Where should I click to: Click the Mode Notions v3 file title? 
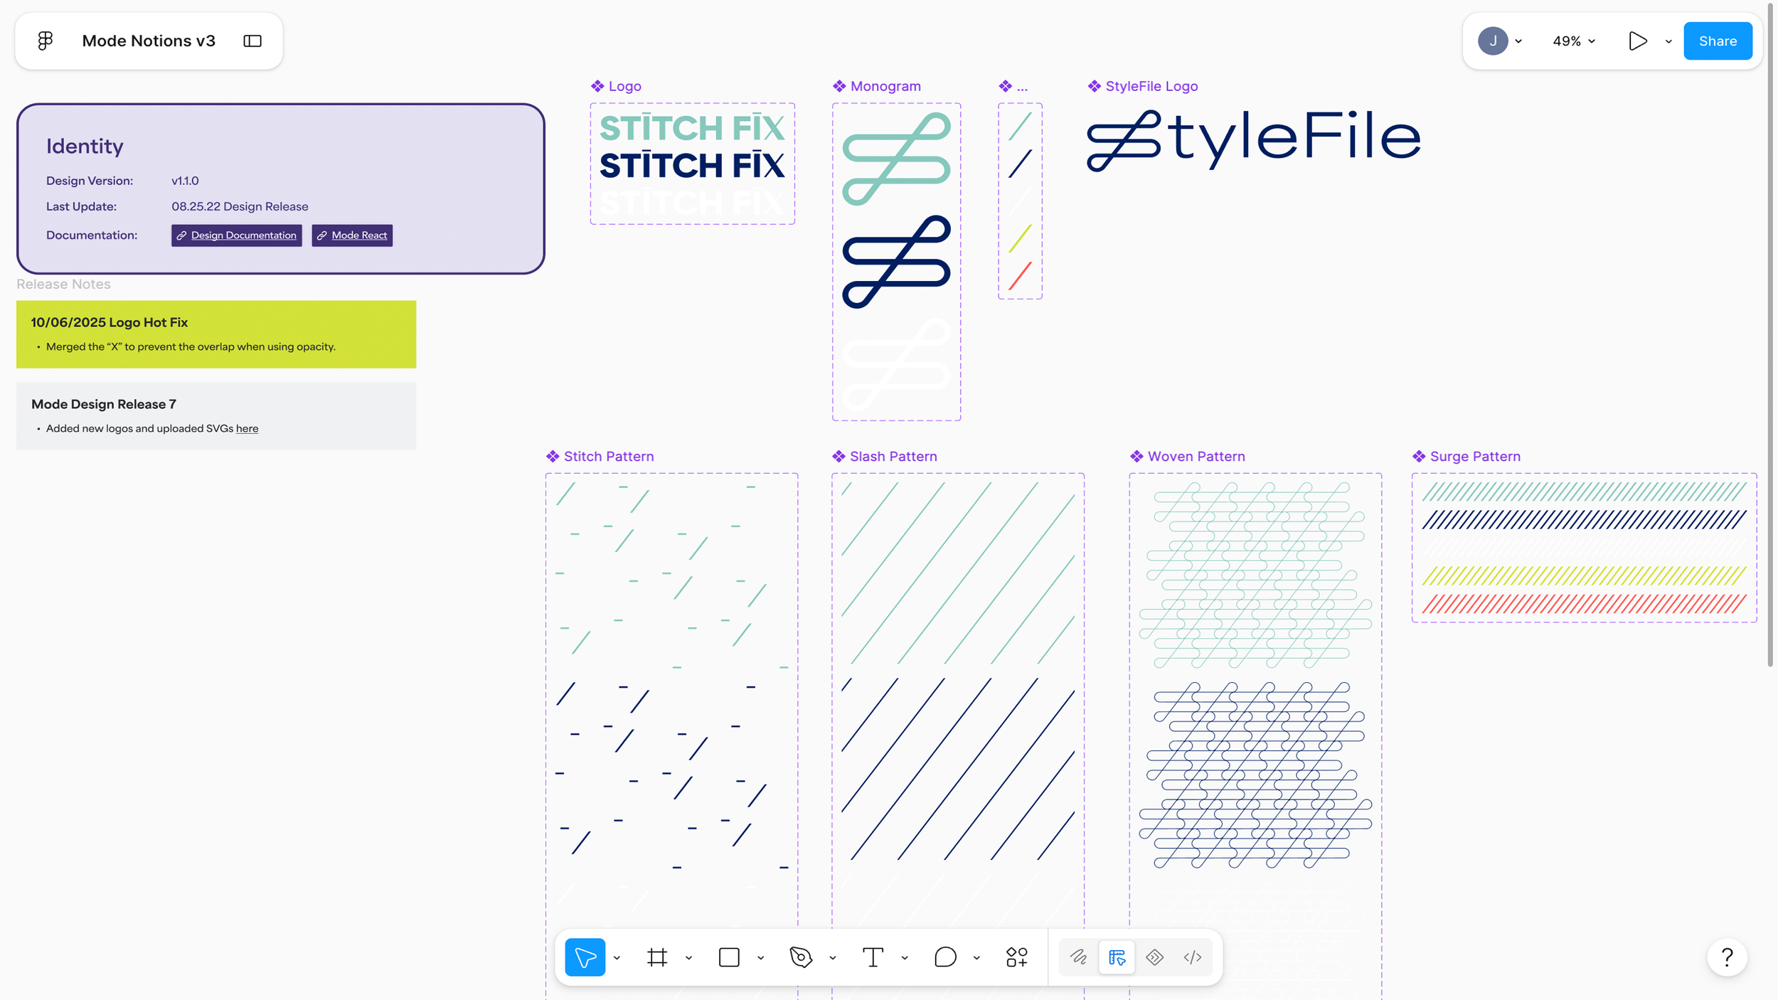tap(149, 41)
